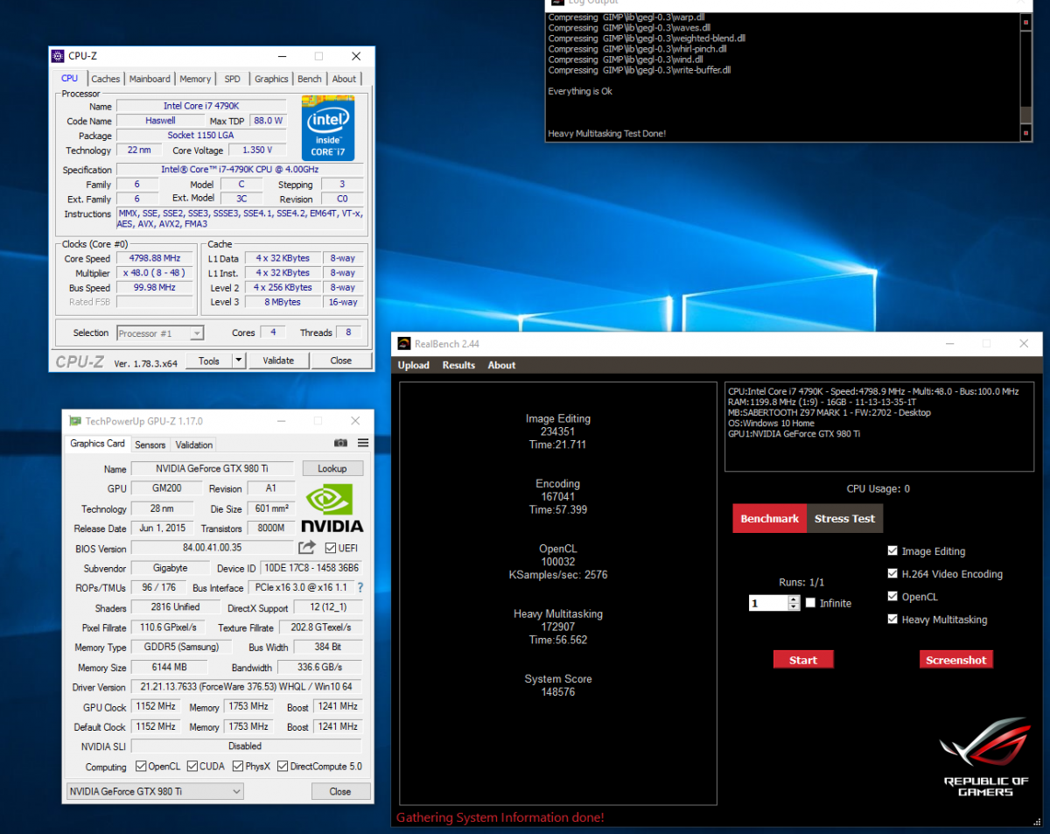
Task: Click the Intel Core i7 logo in CPU-Z
Action: (x=328, y=129)
